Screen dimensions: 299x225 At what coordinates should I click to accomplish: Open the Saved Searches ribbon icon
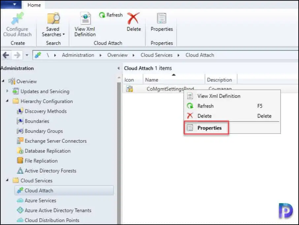click(x=53, y=18)
